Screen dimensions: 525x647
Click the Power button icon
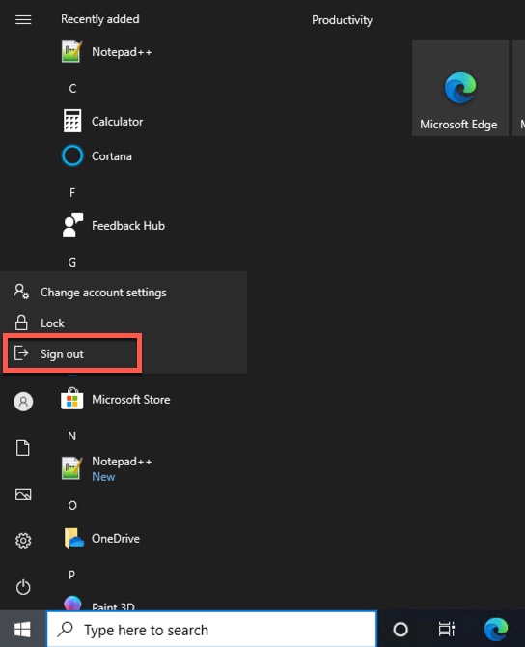coord(23,587)
